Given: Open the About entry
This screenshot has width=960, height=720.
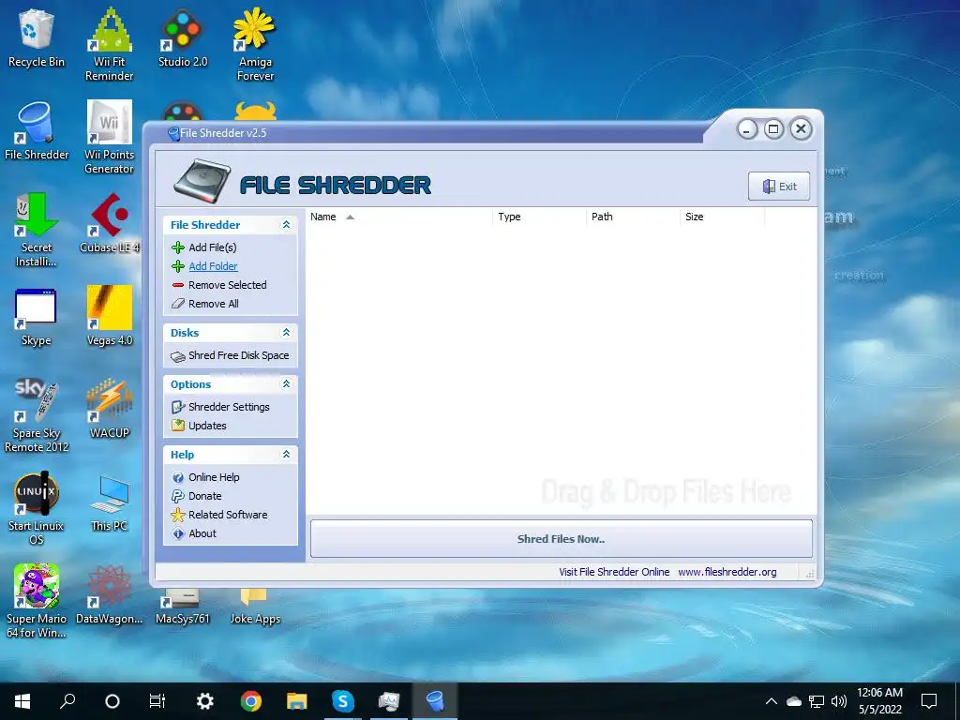Looking at the screenshot, I should point(202,533).
